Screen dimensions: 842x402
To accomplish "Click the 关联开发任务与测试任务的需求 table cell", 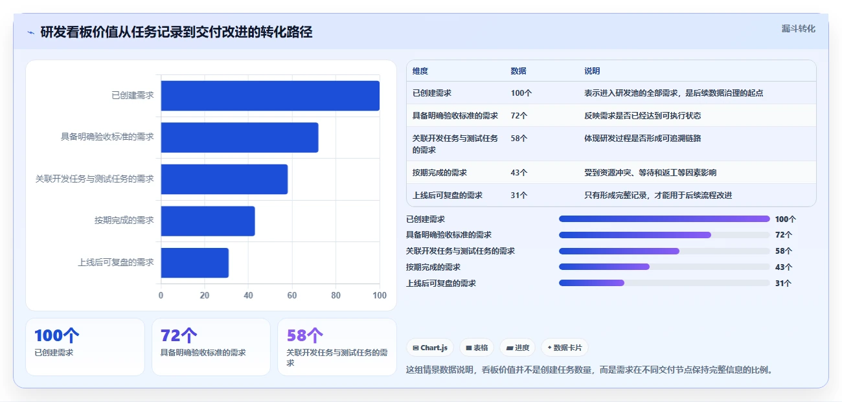I will [x=456, y=144].
